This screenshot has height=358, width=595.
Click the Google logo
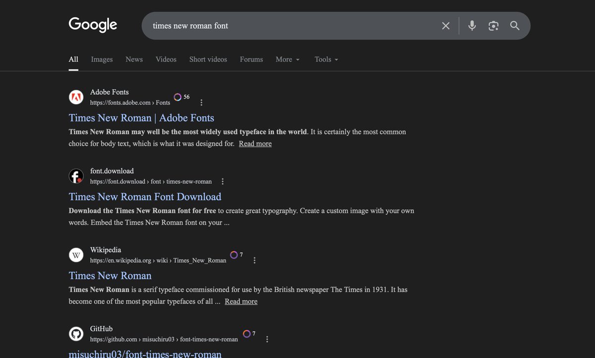(x=93, y=25)
